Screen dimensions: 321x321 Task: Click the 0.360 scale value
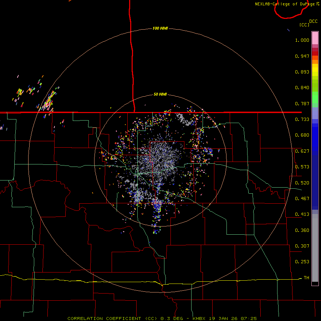coord(302,230)
